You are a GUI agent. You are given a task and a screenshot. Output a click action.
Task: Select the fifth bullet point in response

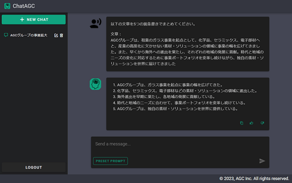(177, 109)
